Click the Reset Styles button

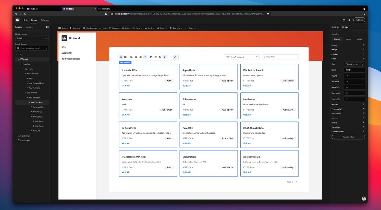(x=348, y=137)
